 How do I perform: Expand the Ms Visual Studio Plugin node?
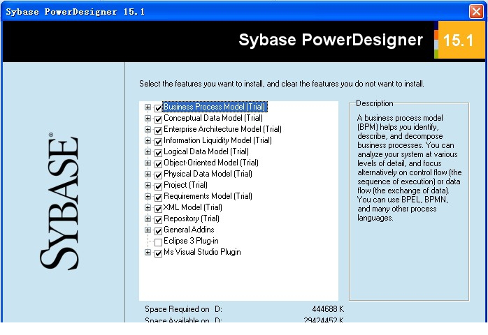tap(148, 253)
